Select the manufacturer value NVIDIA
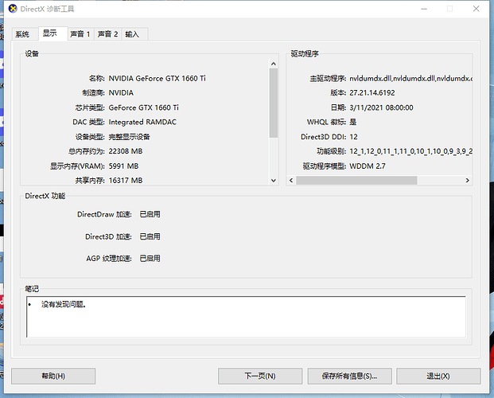 [x=121, y=92]
